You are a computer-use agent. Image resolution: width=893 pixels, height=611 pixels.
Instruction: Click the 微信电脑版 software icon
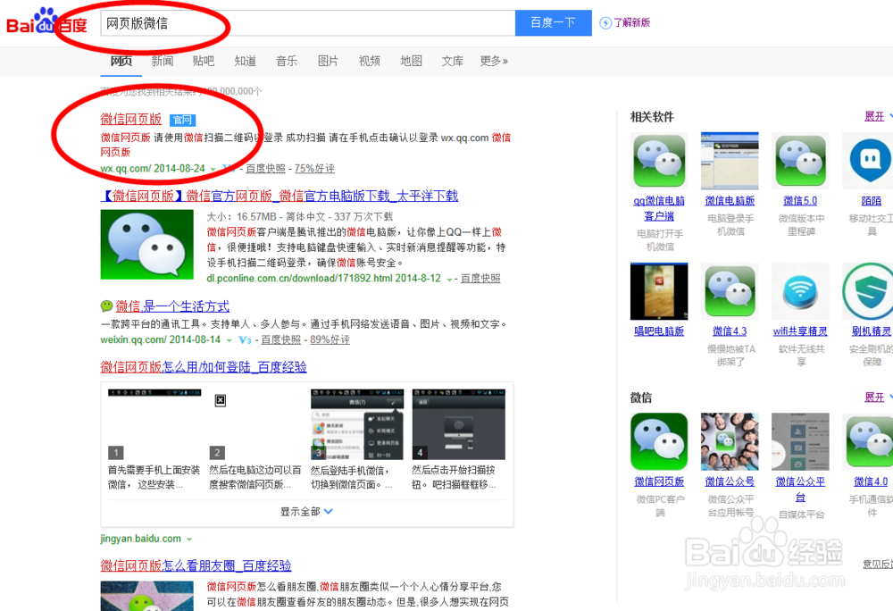730,161
